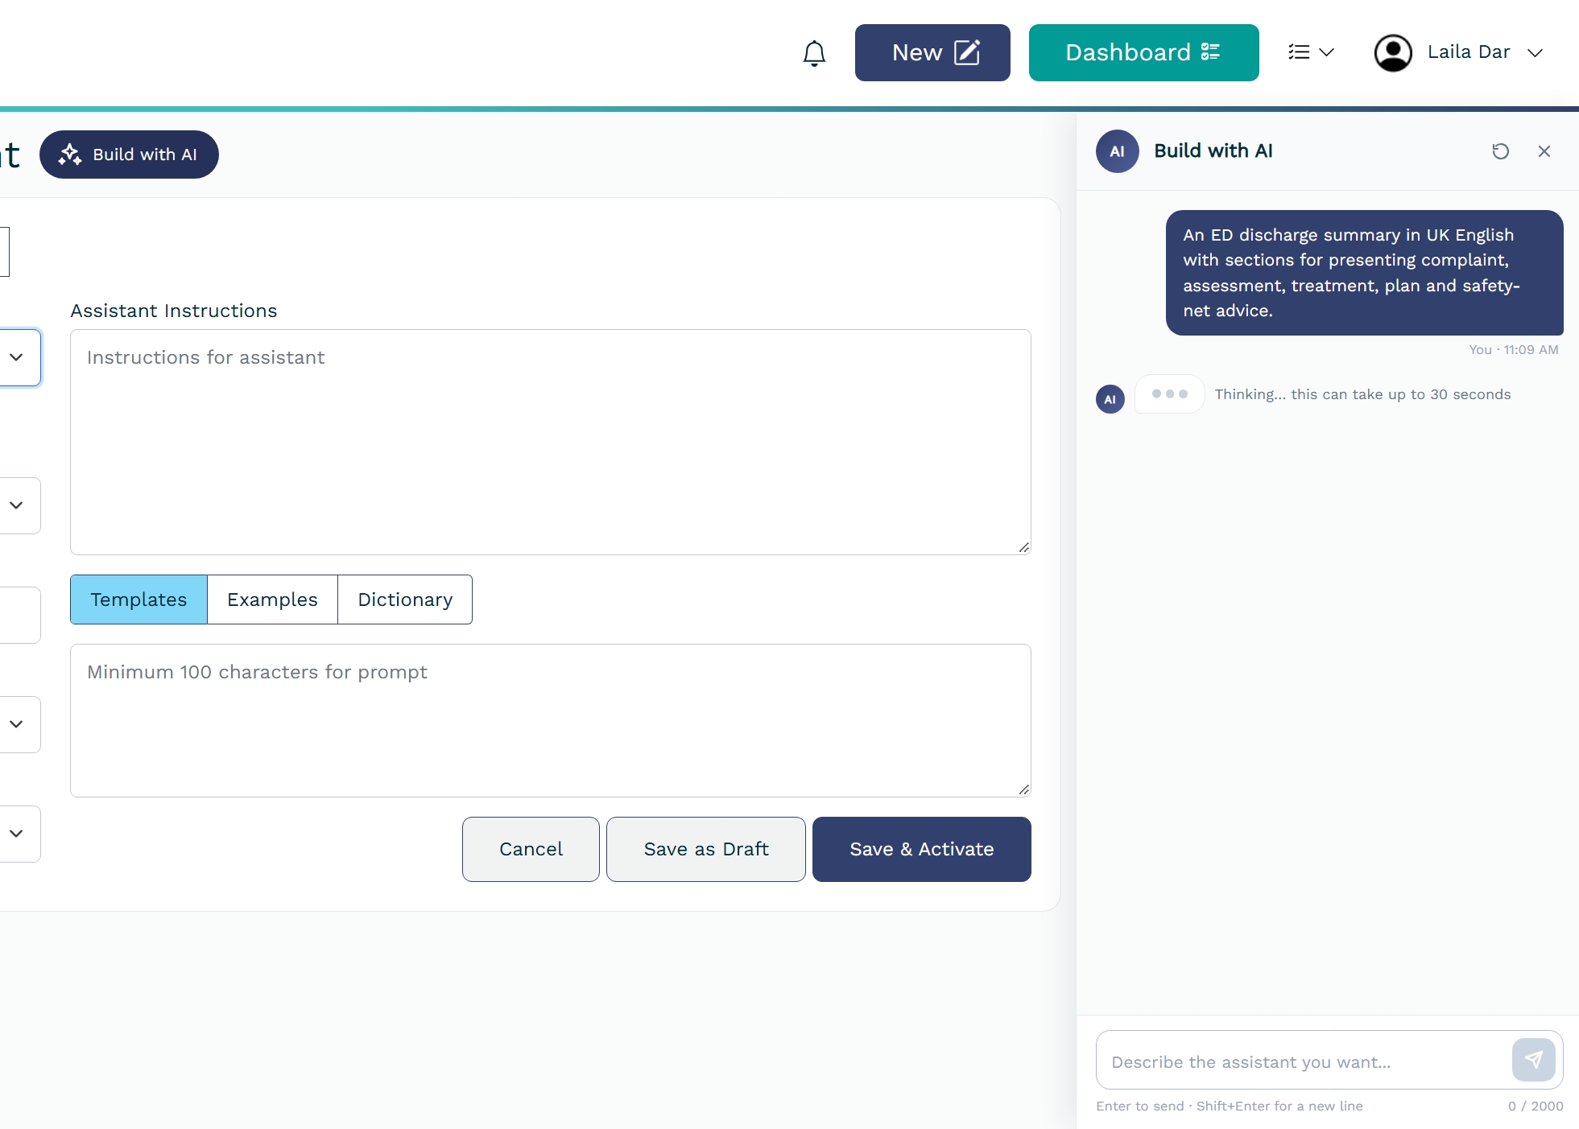Click the prompt text area

[x=550, y=720]
